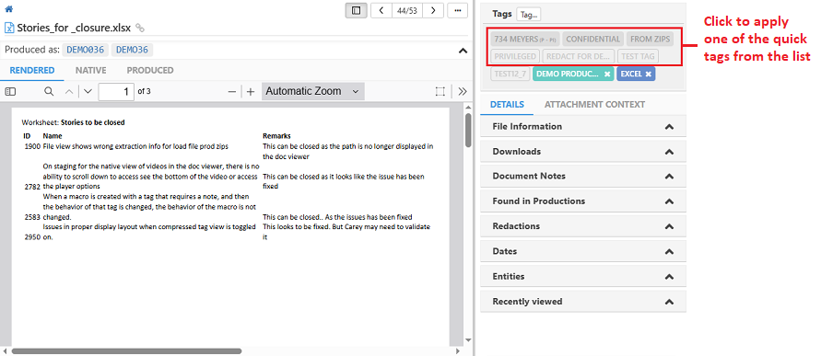Toggle the viewer sidebar icon

click(10, 91)
